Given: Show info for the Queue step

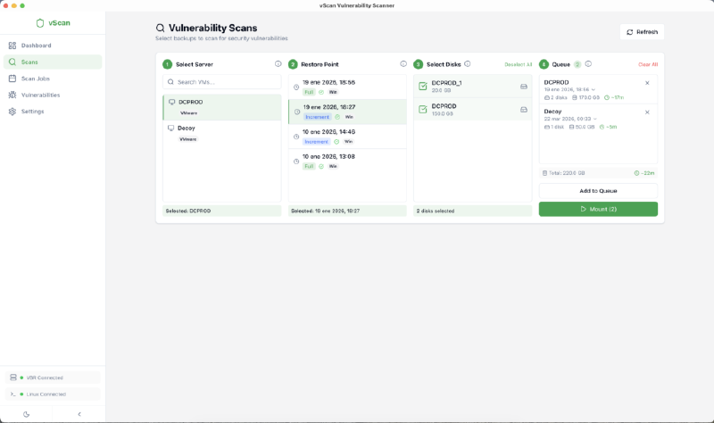Looking at the screenshot, I should pos(588,64).
